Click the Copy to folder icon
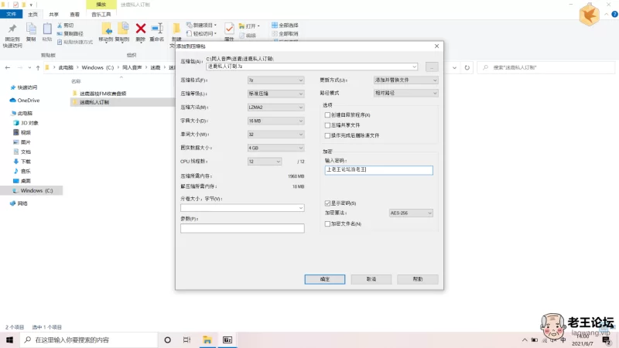619x348 pixels. click(123, 29)
